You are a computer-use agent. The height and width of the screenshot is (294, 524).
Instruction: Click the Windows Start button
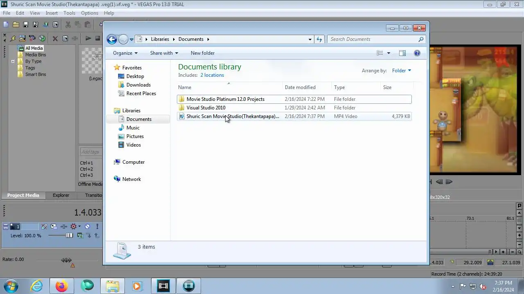coord(11,286)
